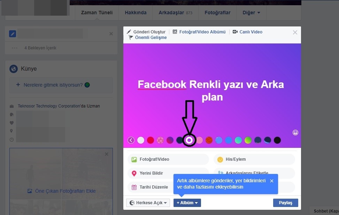The width and height of the screenshot is (339, 215).
Task: Pick the pink hearts pattern background
Action: pyautogui.click(x=160, y=140)
